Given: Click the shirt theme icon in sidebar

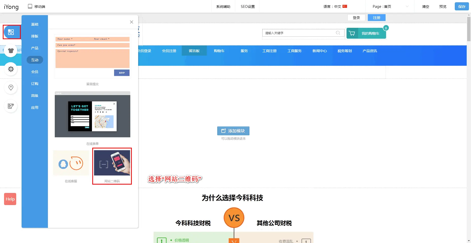Looking at the screenshot, I should click(x=11, y=51).
